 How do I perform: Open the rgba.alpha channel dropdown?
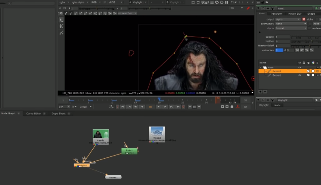coord(80,2)
